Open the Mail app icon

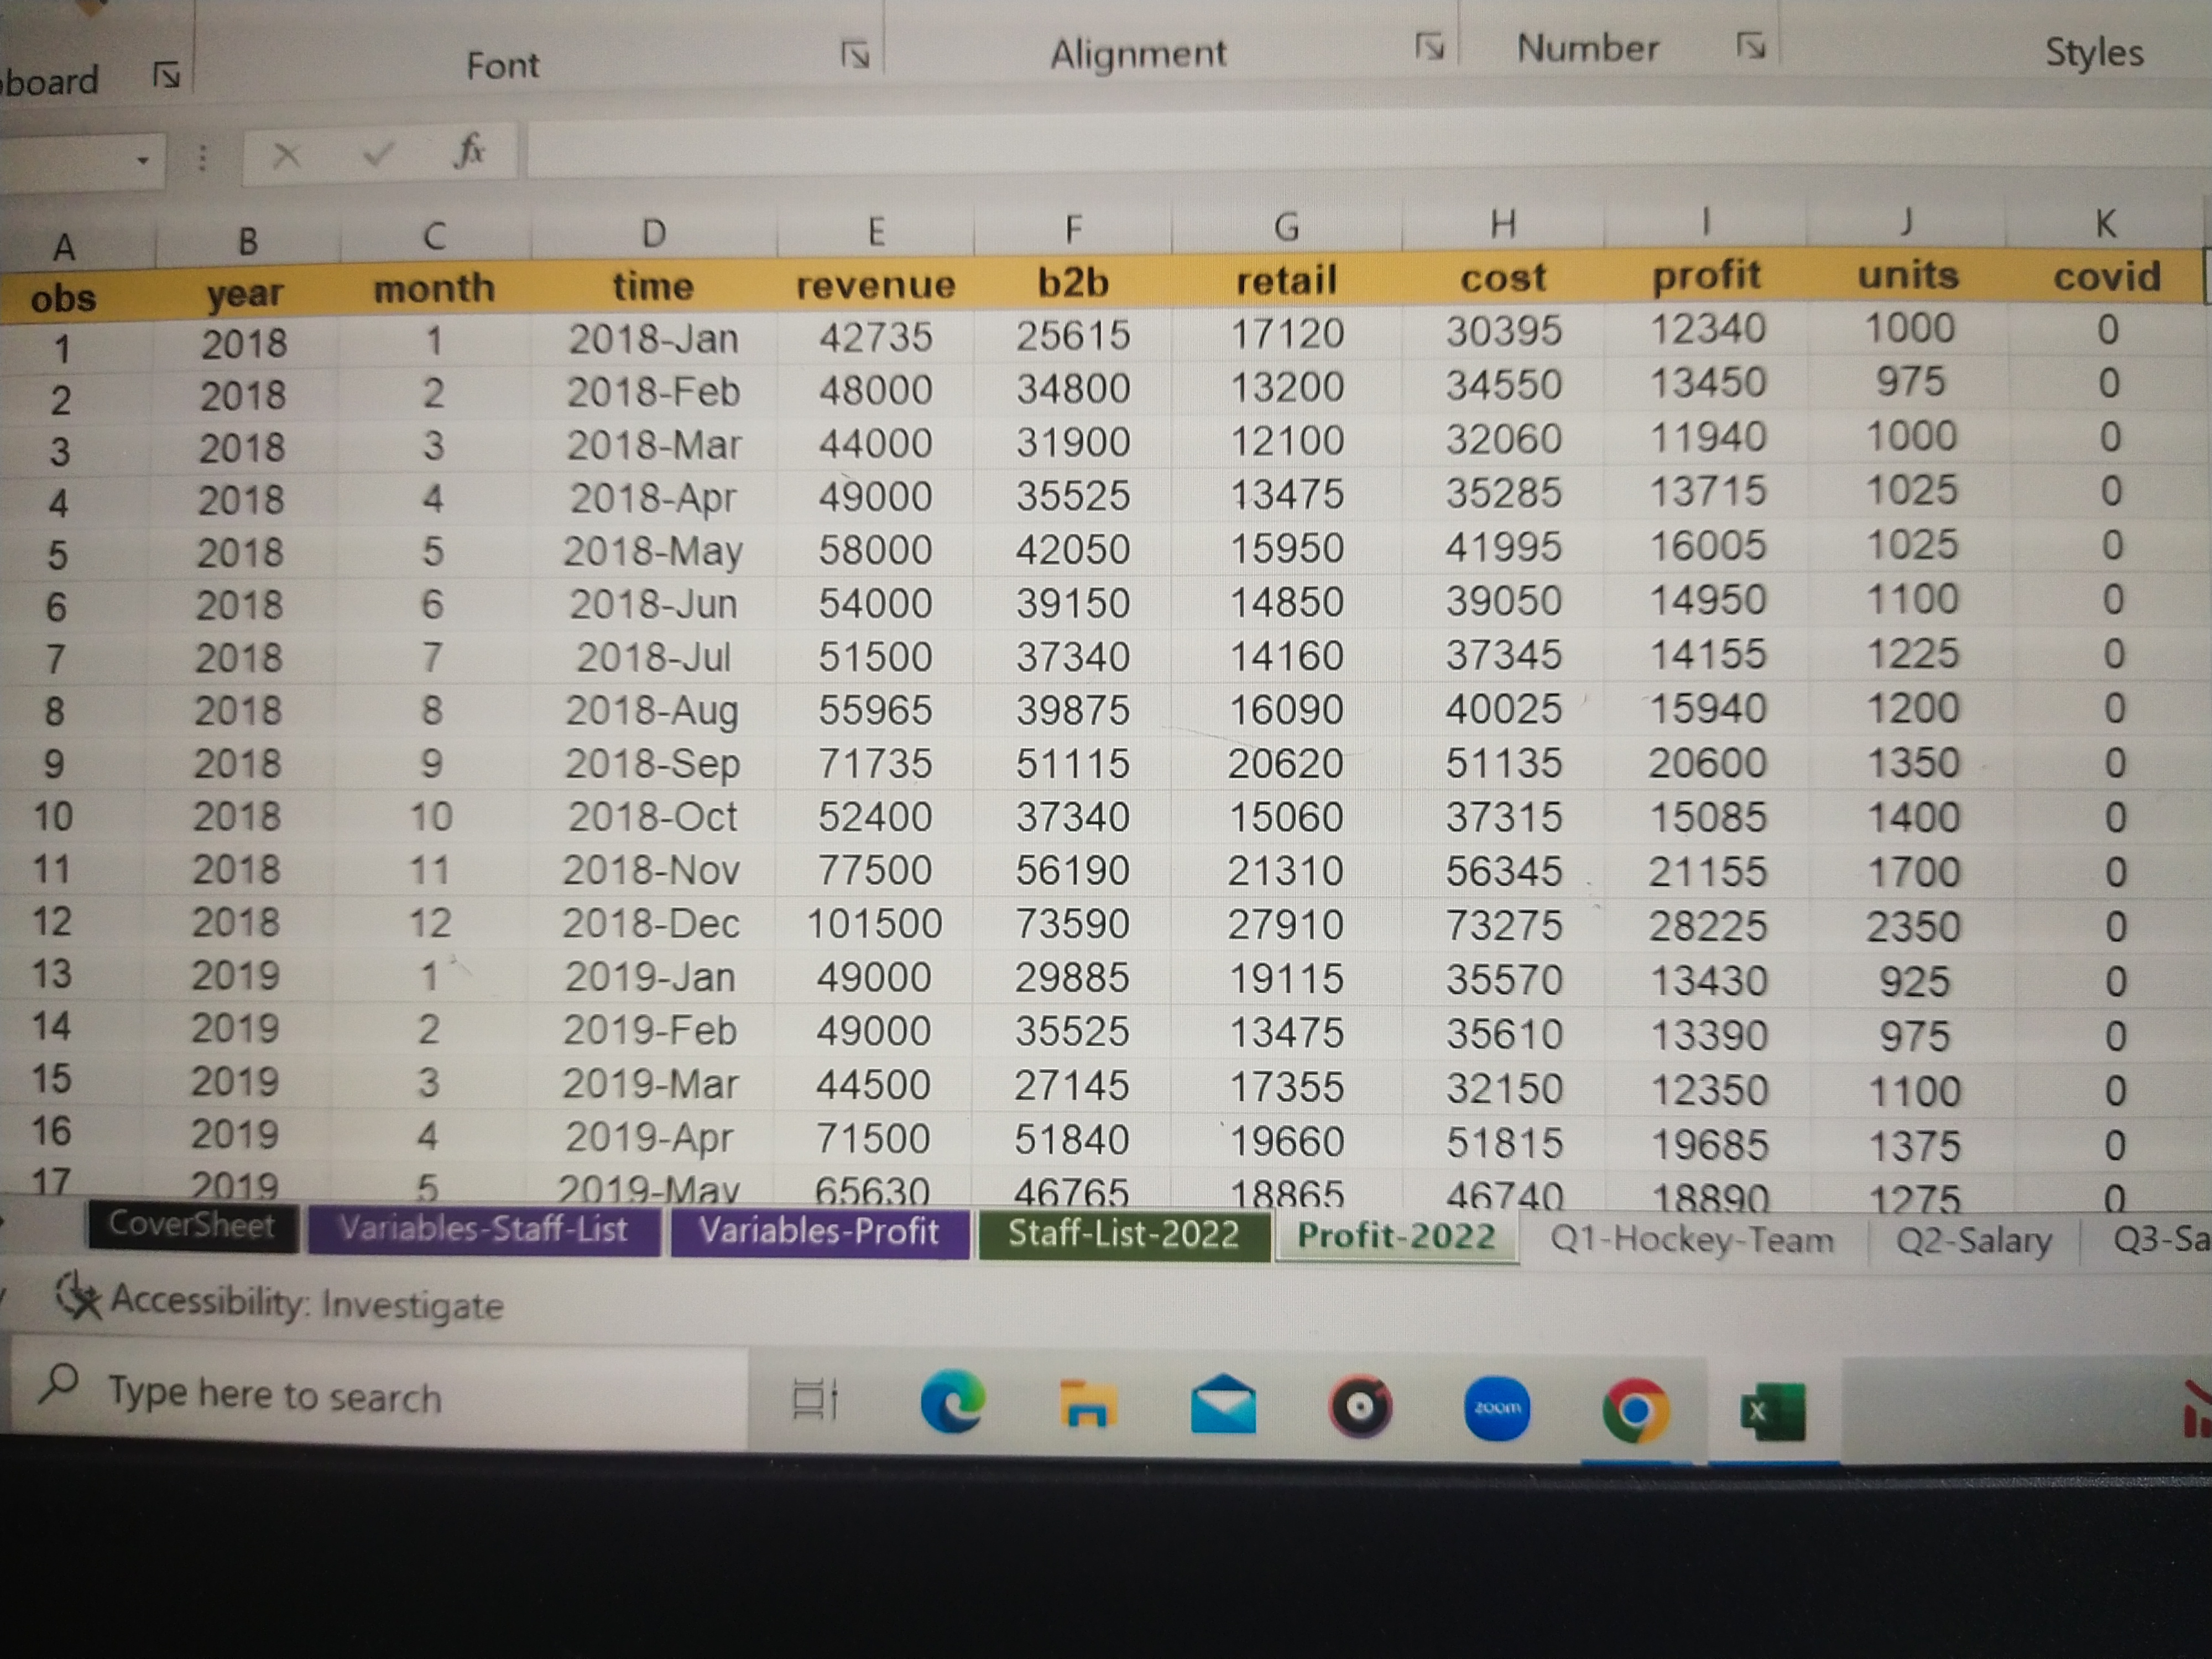point(1223,1404)
